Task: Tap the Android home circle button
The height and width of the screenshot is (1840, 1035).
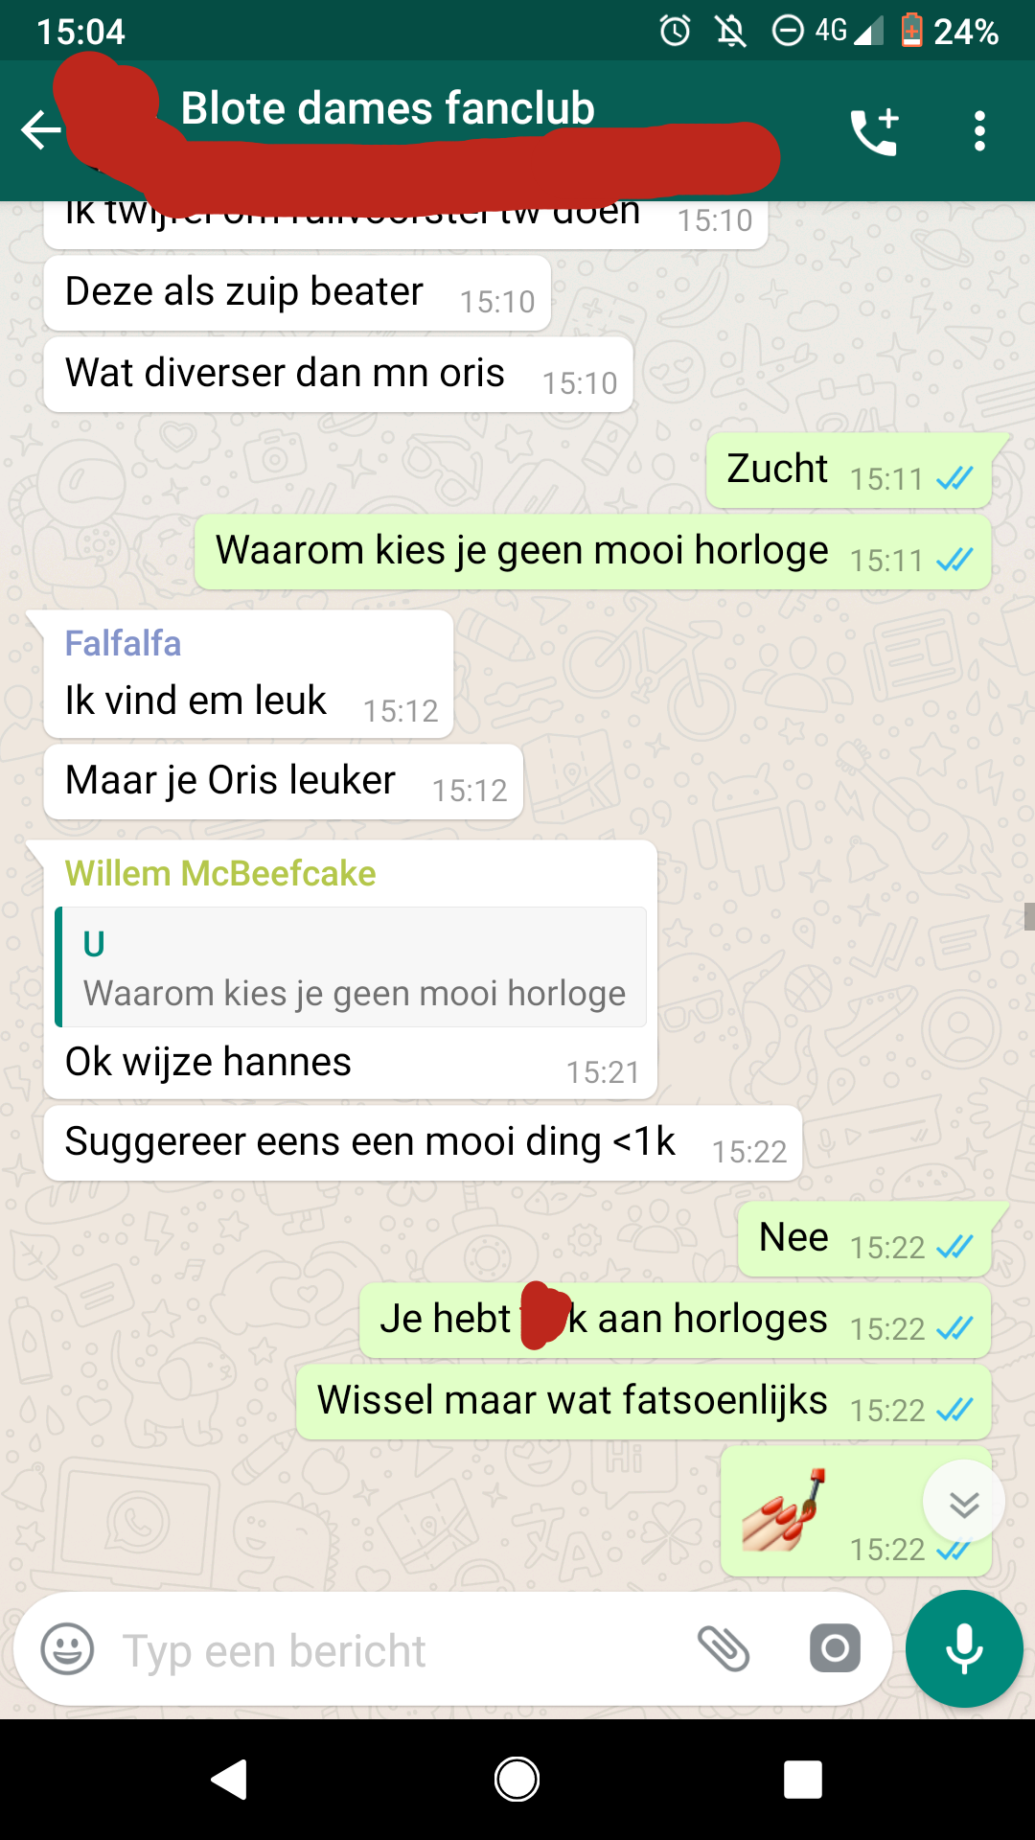Action: pyautogui.click(x=517, y=1780)
